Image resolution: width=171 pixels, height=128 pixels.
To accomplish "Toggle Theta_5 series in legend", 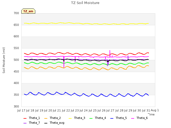I will pos(119,118).
